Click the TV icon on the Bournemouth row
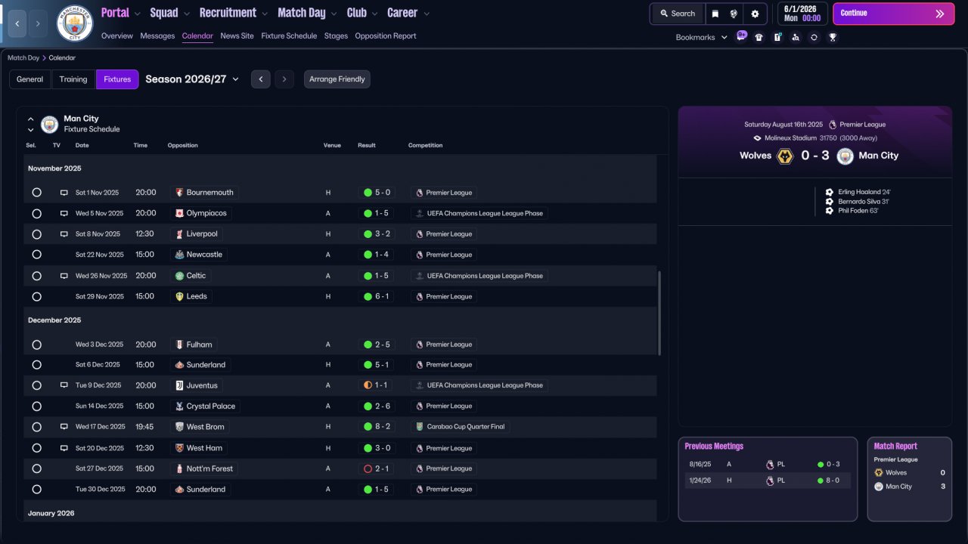This screenshot has height=544, width=968. point(64,193)
